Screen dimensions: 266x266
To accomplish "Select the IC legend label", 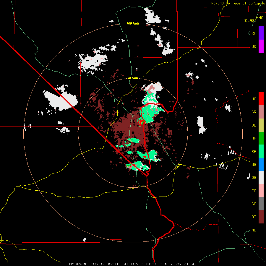I will pyautogui.click(x=254, y=191).
